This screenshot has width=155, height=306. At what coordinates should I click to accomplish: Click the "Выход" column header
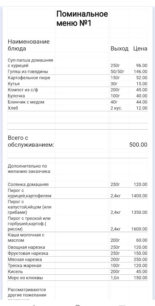pyautogui.click(x=119, y=49)
